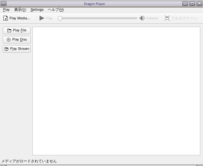Open the Settings menu
203x166 pixels.
tap(37, 10)
